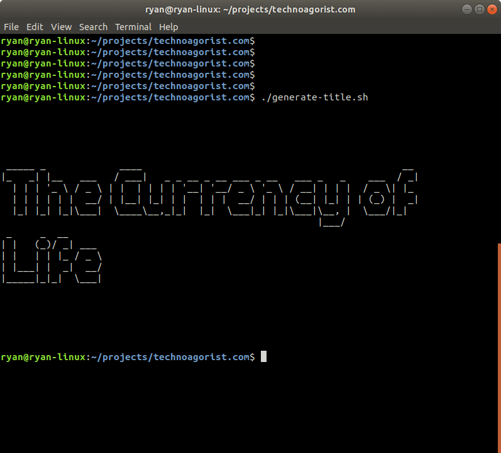This screenshot has width=501, height=453.
Task: Click the window title bar text
Action: coord(250,9)
